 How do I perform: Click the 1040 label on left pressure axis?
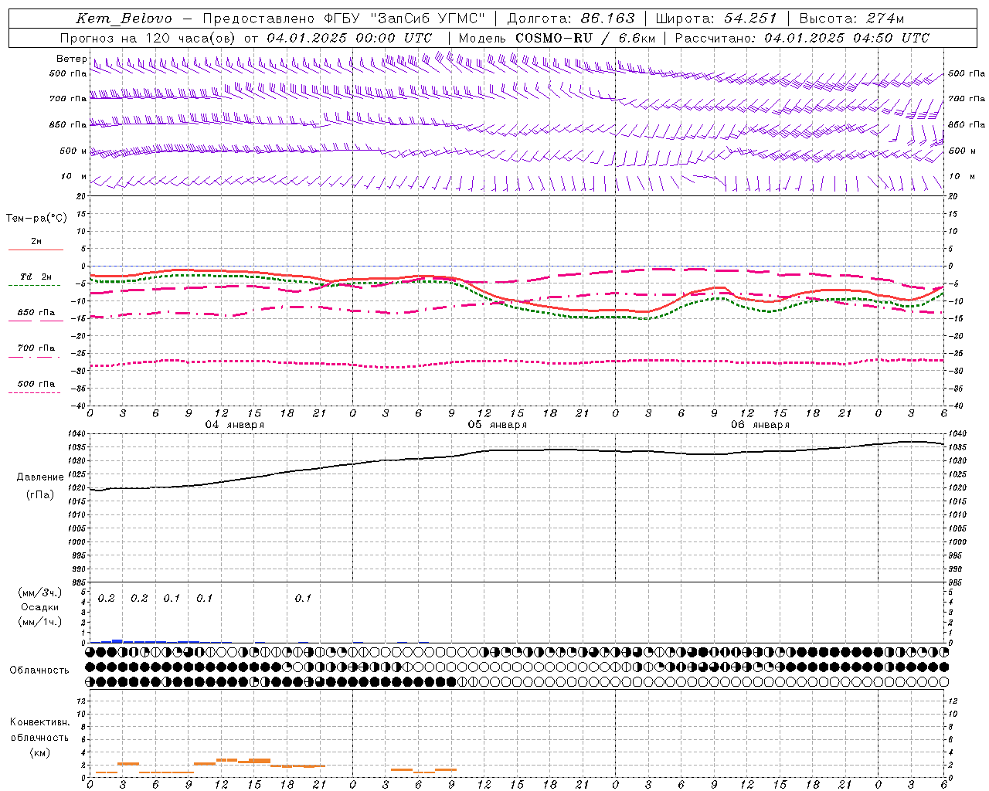(x=78, y=434)
